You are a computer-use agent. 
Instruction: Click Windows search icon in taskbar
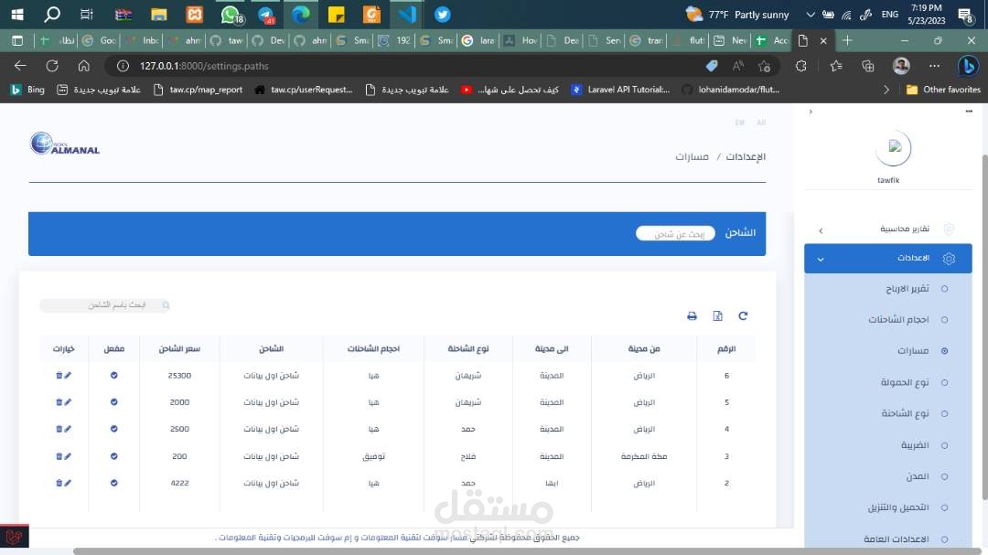(52, 14)
